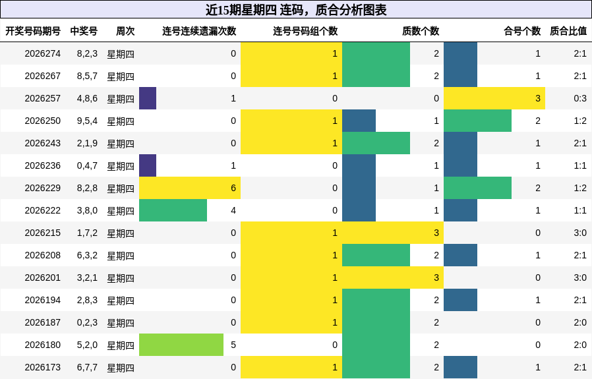This screenshot has height=379, width=592.
Task: Select winning numbers 0,4,7 cell
Action: (87, 165)
